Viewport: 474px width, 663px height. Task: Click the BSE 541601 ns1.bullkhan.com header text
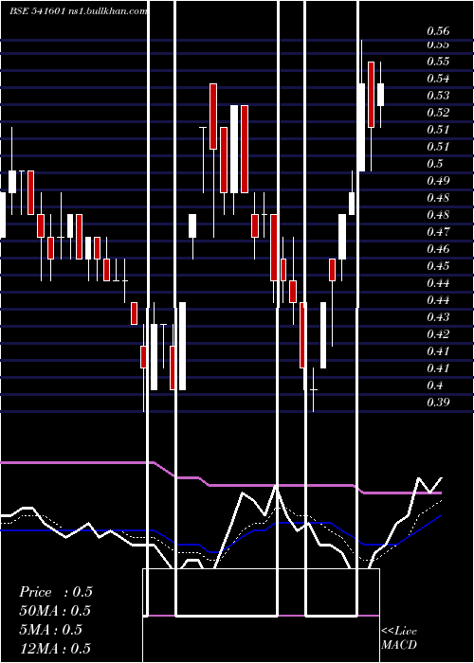coord(79,11)
